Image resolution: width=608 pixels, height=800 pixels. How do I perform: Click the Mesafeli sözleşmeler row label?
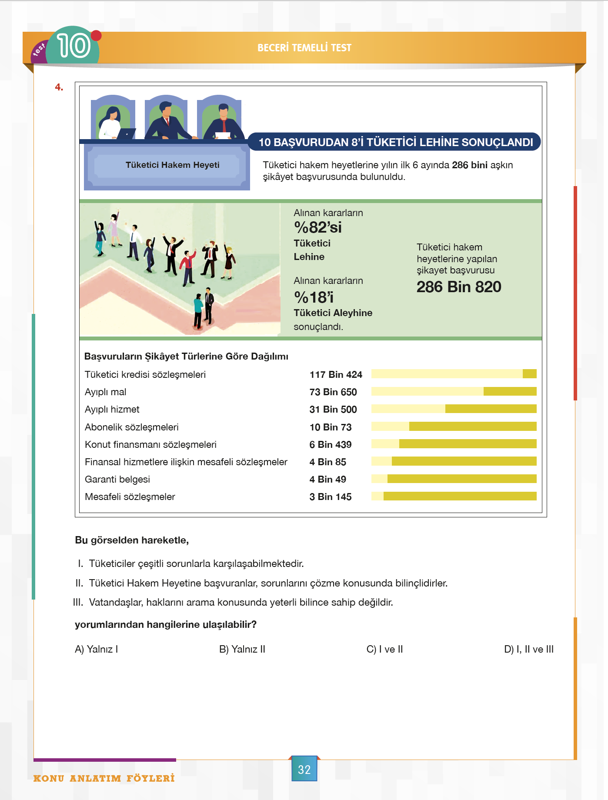coord(130,497)
